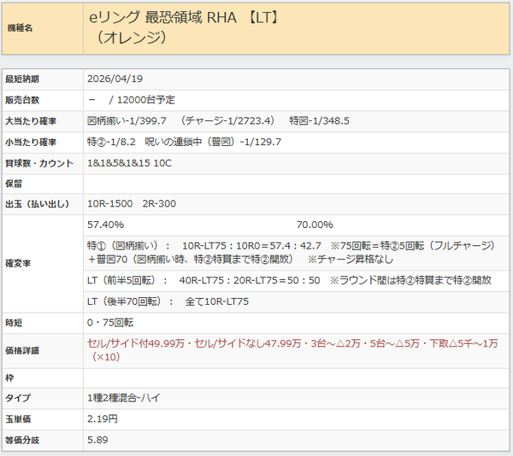513x456 pixels.
Task: Select the machine name eリング 最恐領域 RHA 【LT】
Action: [185, 18]
